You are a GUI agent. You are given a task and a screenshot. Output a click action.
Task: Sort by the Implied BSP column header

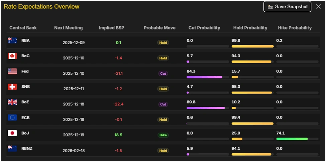click(x=111, y=28)
